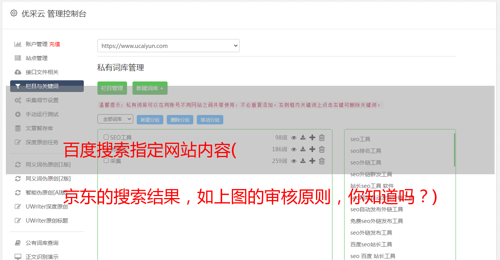Viewport: 500px width, 260px height.
Task: Select keyword 免费seo外链发布工具
Action: [377, 221]
